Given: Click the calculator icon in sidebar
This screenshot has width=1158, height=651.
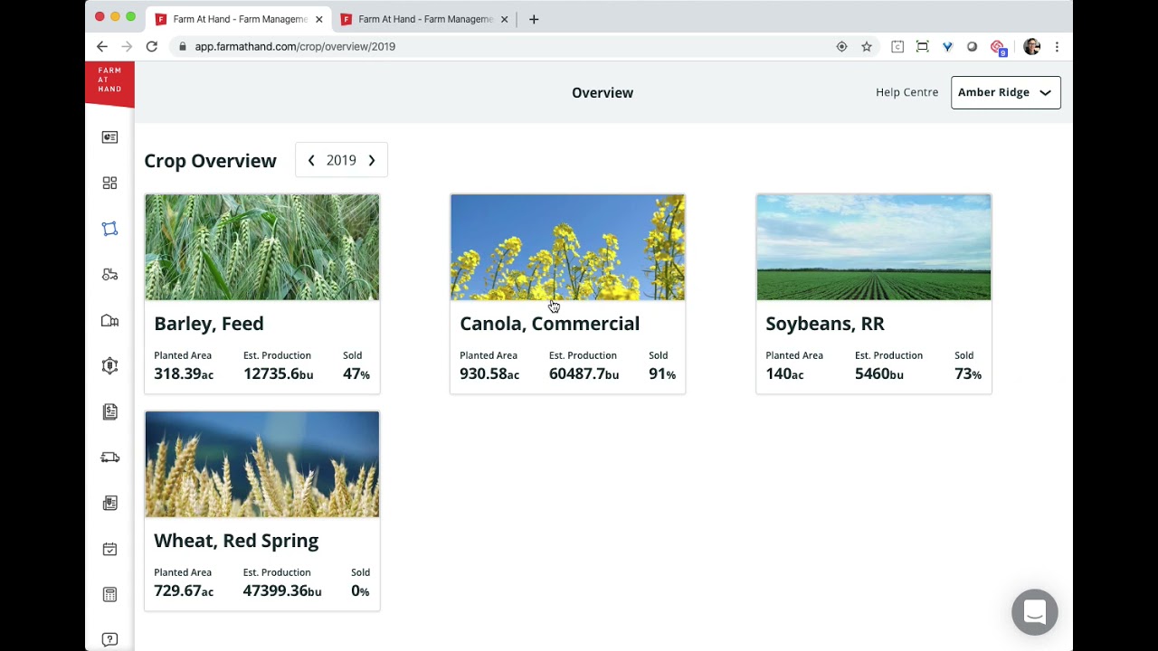Looking at the screenshot, I should 109,594.
